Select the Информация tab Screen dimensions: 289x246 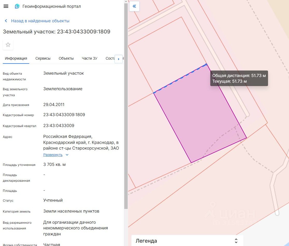(16, 58)
